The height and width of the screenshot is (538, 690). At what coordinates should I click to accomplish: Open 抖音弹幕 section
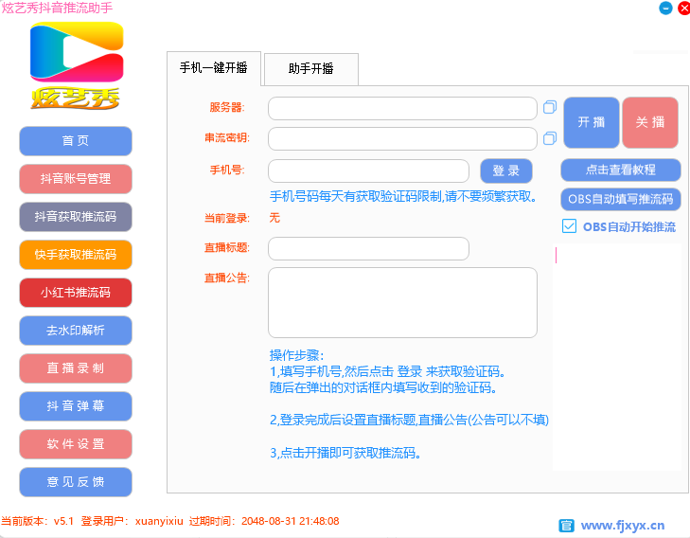click(x=76, y=406)
